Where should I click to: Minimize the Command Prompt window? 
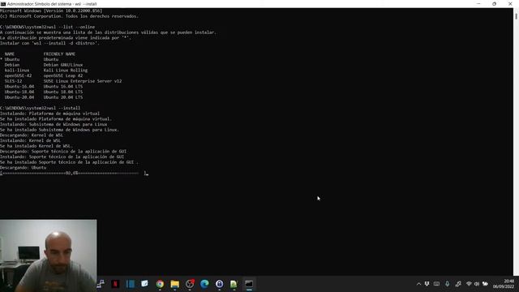pos(478,4)
